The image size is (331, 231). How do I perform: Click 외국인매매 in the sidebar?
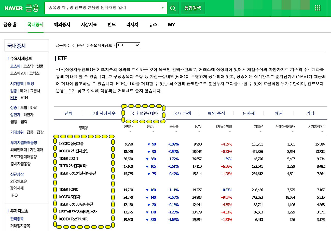coord(19,150)
